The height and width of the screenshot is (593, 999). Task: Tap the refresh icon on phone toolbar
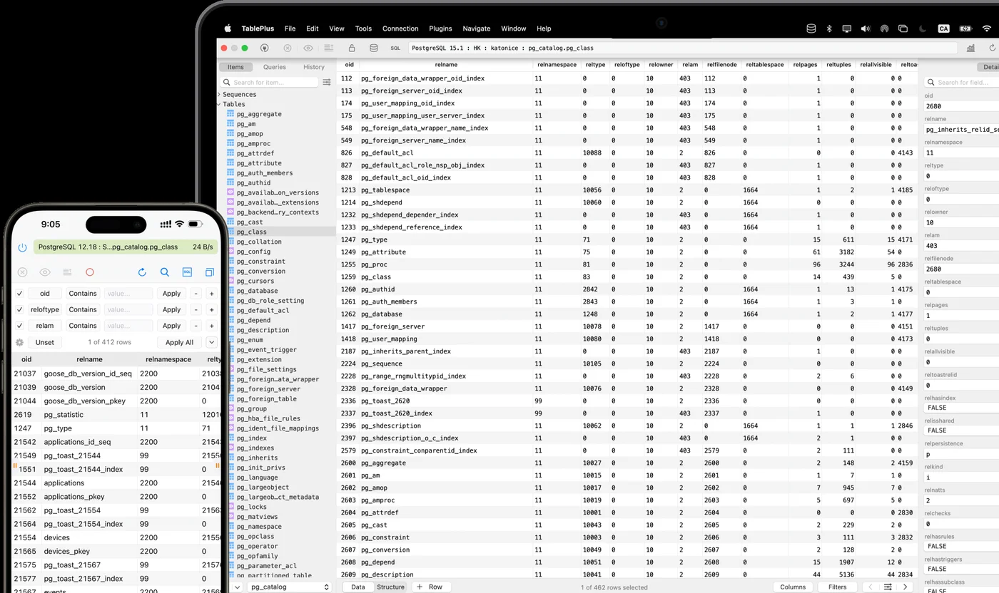pos(142,272)
